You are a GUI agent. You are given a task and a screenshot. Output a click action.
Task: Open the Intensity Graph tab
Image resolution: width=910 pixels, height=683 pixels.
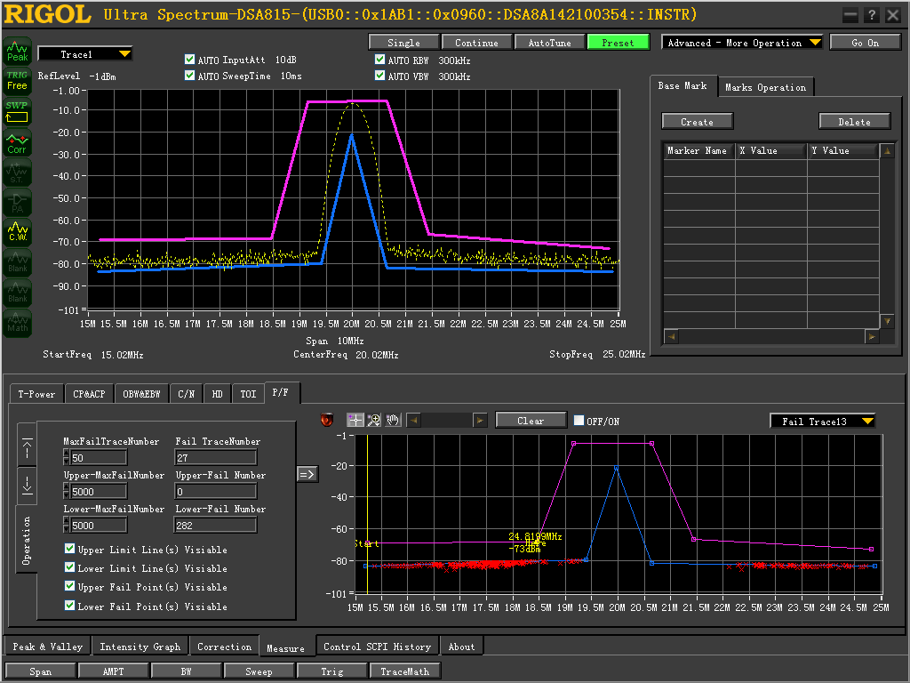click(140, 647)
